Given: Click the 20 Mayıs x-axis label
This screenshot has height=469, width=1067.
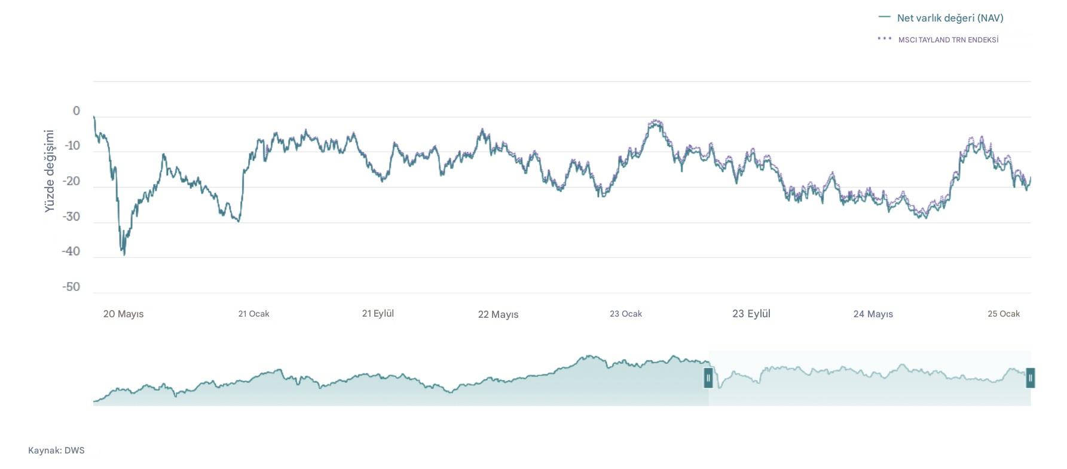Looking at the screenshot, I should pos(123,314).
